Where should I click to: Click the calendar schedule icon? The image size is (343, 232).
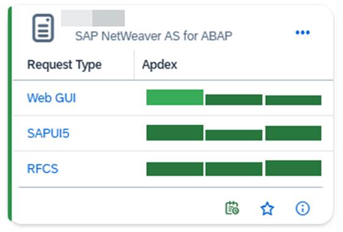click(232, 208)
